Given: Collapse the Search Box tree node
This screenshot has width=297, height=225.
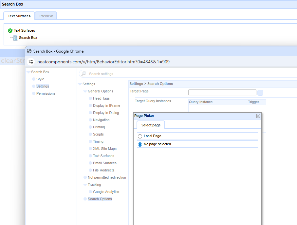Looking at the screenshot, I should [28, 72].
